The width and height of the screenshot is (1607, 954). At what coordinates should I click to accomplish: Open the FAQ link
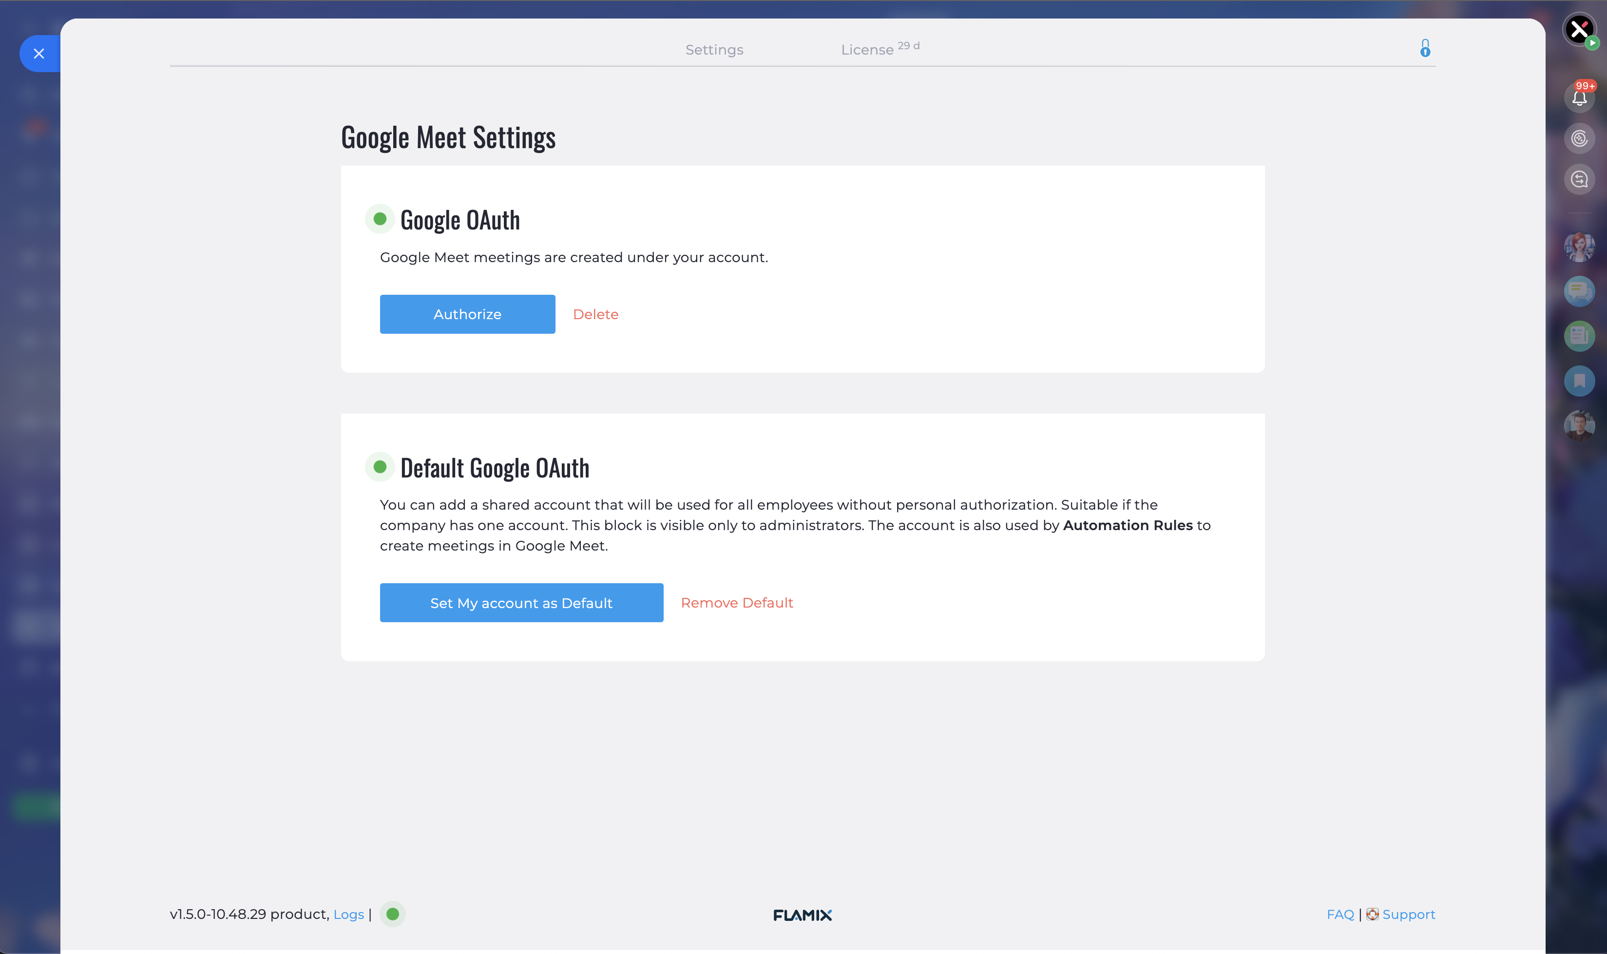[x=1339, y=914]
